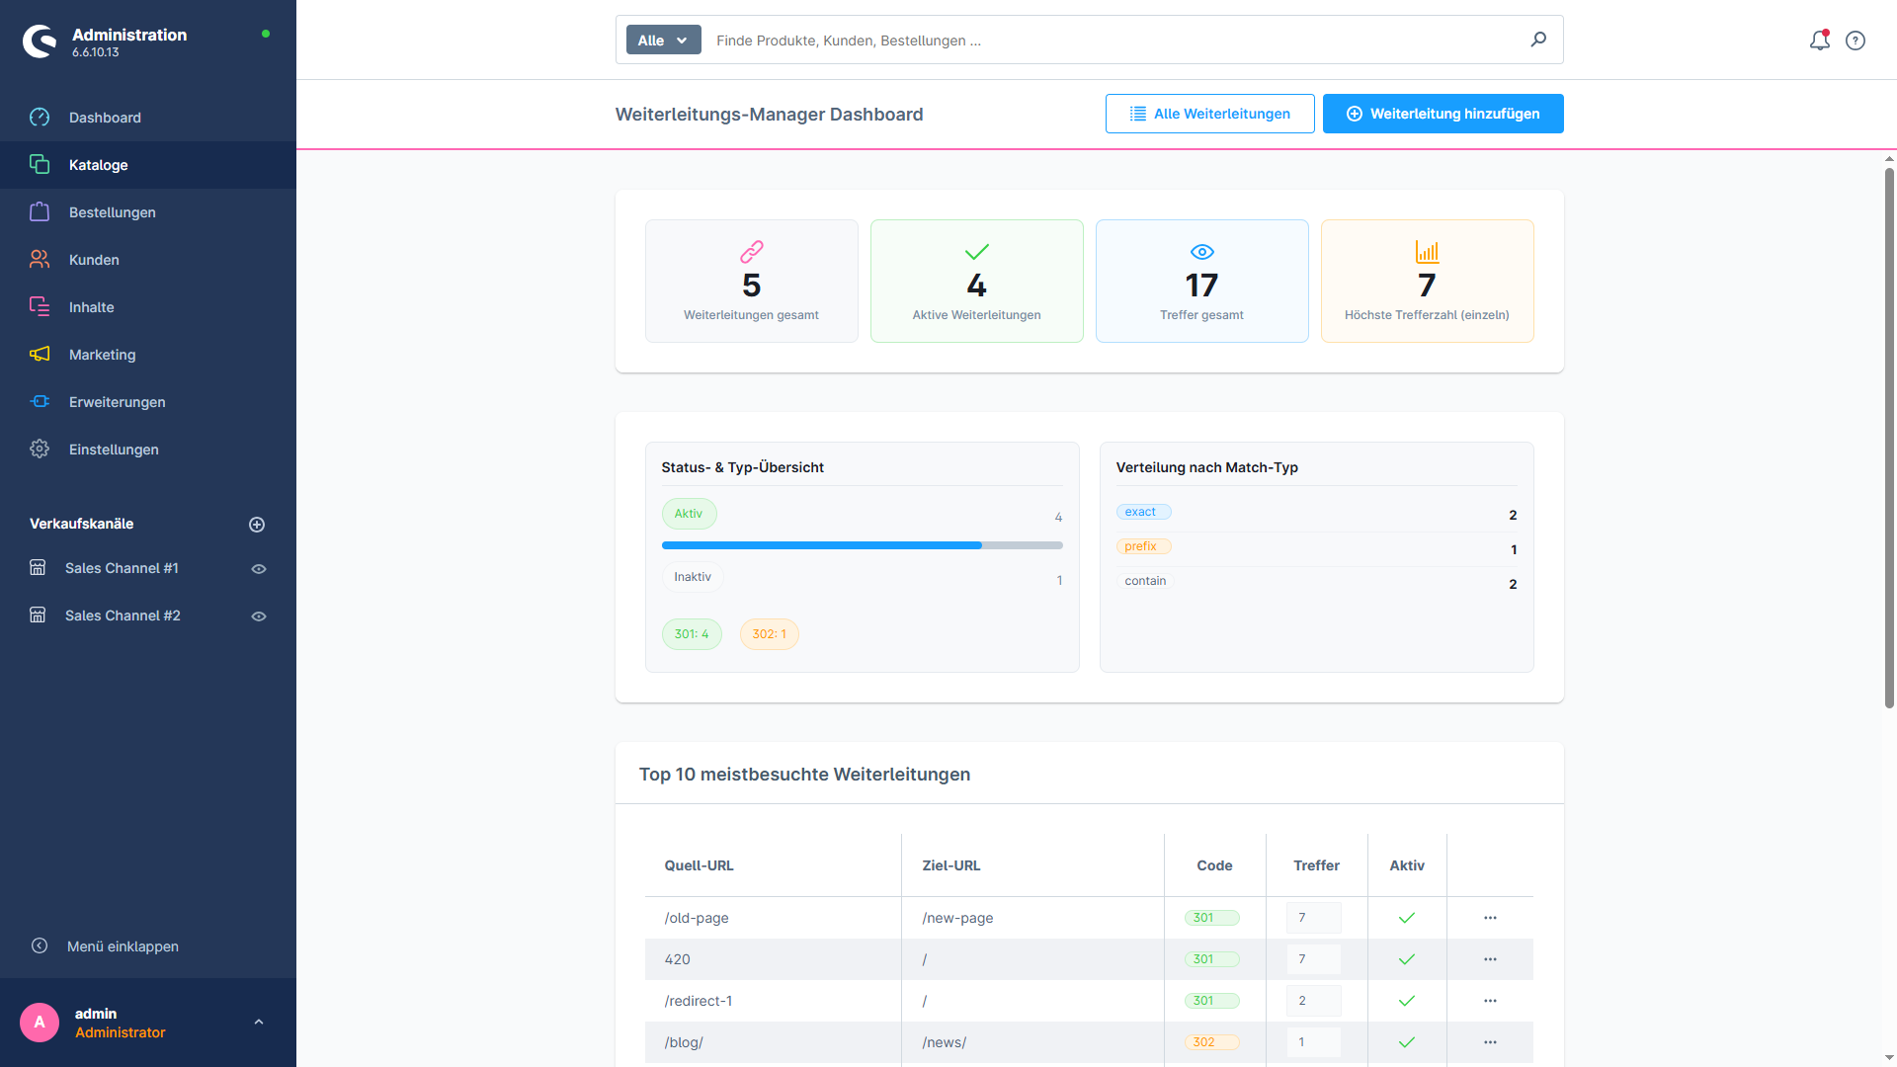Click the Kataloge icon in sidebar
Viewport: 1897px width, 1067px height.
(40, 165)
